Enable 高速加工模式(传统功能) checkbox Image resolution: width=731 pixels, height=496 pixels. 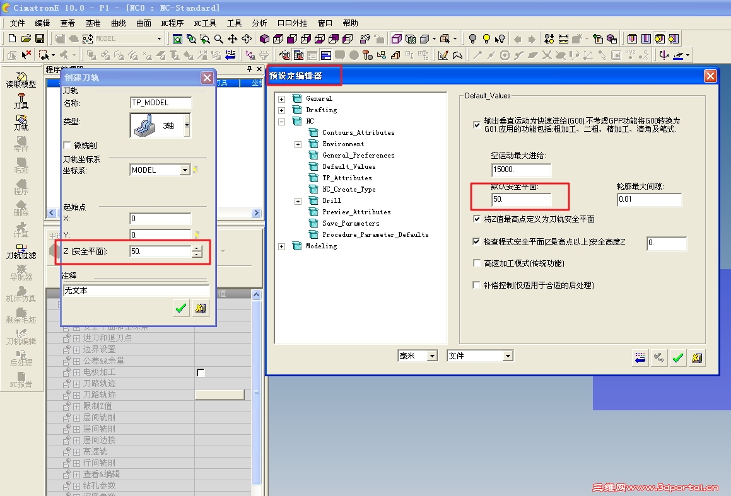[x=476, y=263]
